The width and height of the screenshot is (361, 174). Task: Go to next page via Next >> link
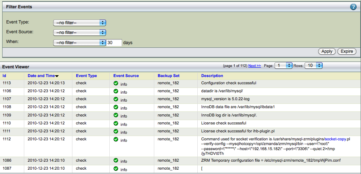pyautogui.click(x=255, y=66)
